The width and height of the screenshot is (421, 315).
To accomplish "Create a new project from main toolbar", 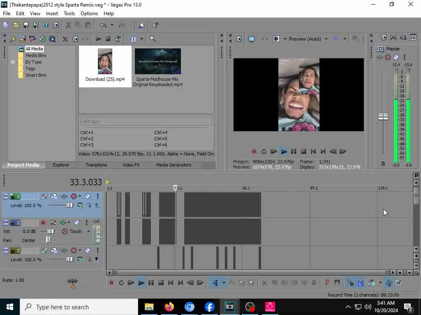I will coord(6,25).
